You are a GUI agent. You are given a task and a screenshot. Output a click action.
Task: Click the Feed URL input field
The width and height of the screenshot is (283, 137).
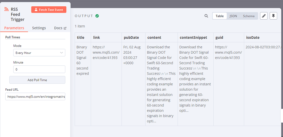(x=35, y=96)
